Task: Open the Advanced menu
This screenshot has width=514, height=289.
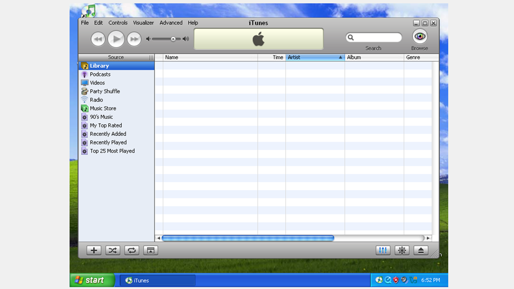Action: pos(171,23)
